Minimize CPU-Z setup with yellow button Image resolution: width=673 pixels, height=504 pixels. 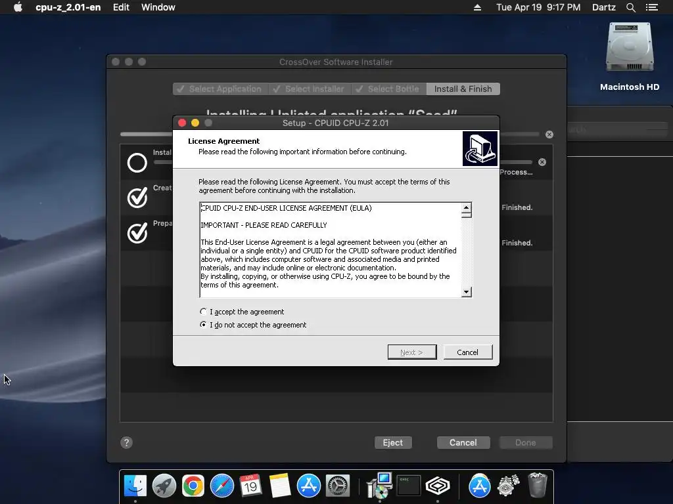click(x=195, y=123)
